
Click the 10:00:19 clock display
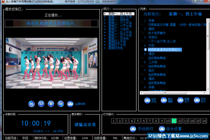36,123
